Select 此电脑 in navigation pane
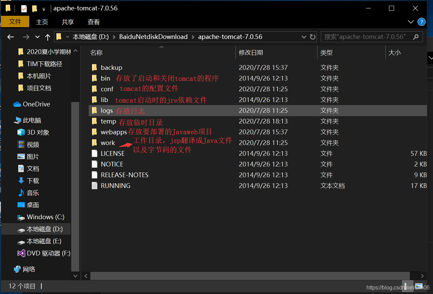 pyautogui.click(x=28, y=120)
